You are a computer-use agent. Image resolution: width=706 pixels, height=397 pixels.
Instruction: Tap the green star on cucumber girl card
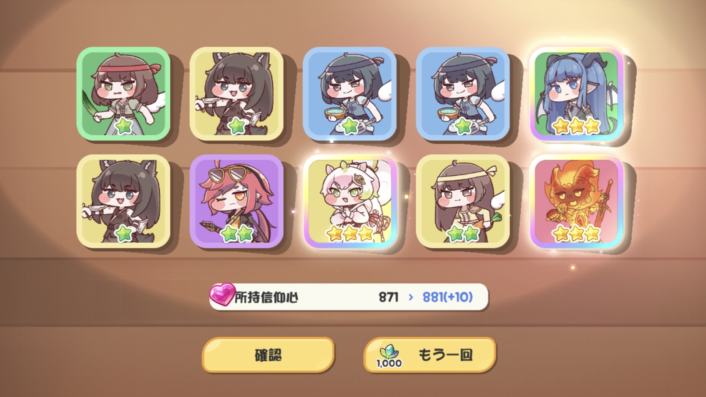click(124, 126)
